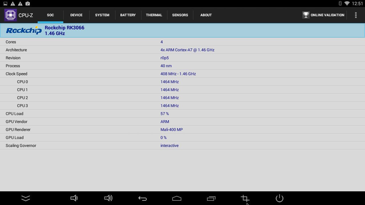The image size is (365, 205).
Task: Go to the SENSORS tab
Action: coord(180,15)
